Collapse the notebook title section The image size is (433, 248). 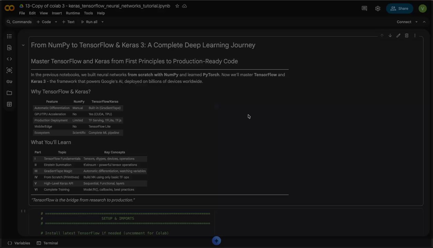pyautogui.click(x=23, y=45)
